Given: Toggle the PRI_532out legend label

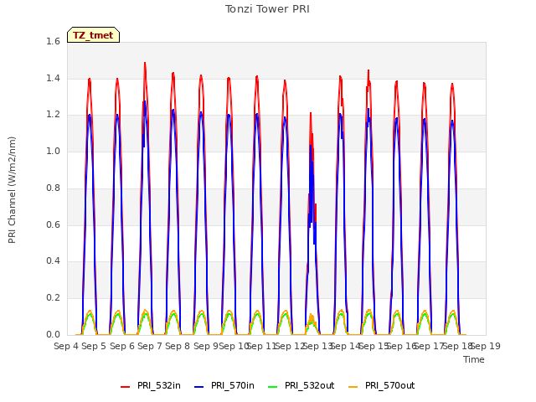Looking at the screenshot, I should click(x=309, y=385).
